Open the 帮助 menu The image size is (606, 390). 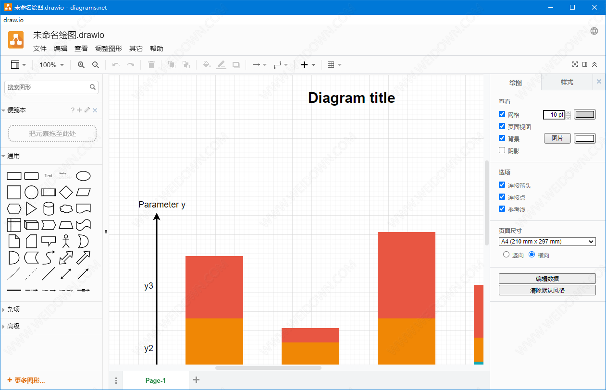pyautogui.click(x=157, y=49)
